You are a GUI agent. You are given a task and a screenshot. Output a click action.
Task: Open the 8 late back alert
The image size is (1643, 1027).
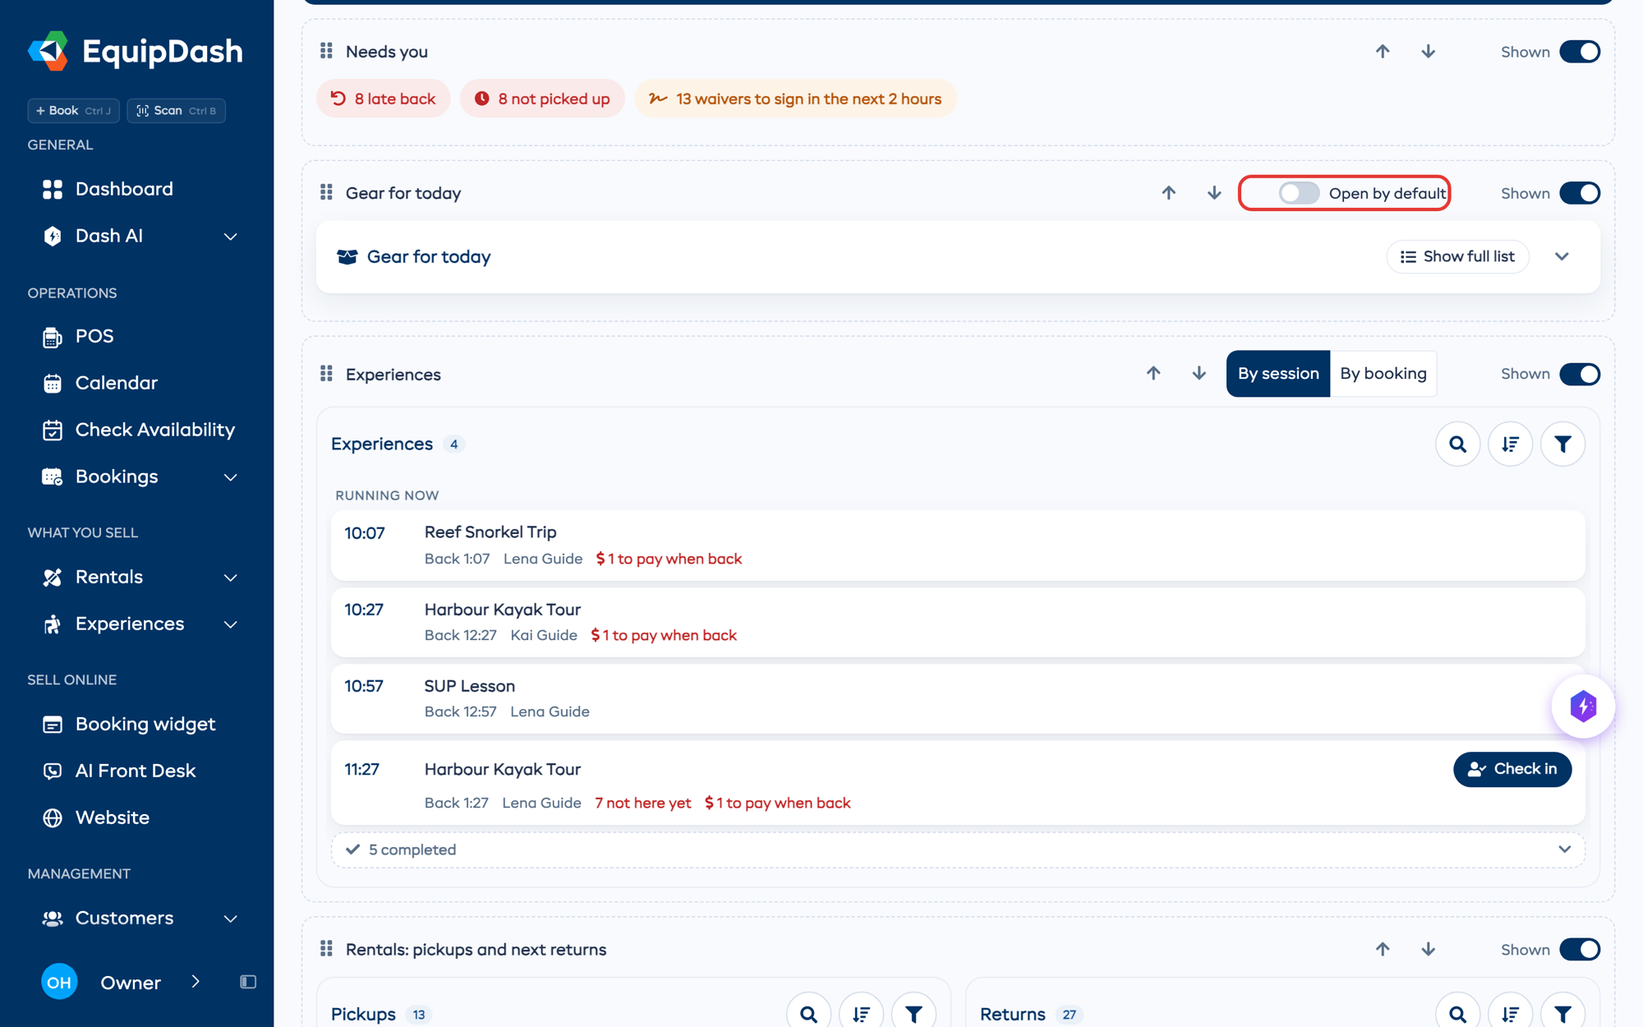point(383,99)
